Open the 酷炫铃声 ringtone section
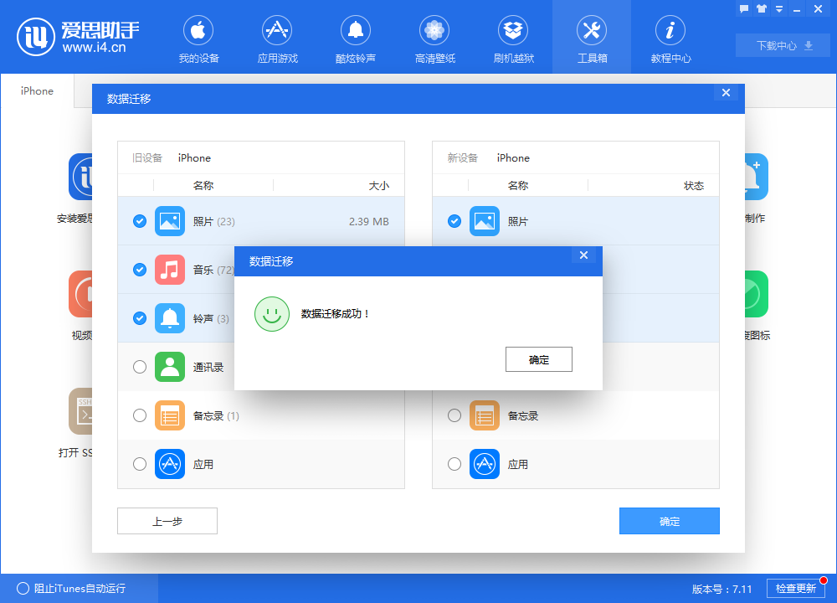837x603 pixels. click(355, 37)
